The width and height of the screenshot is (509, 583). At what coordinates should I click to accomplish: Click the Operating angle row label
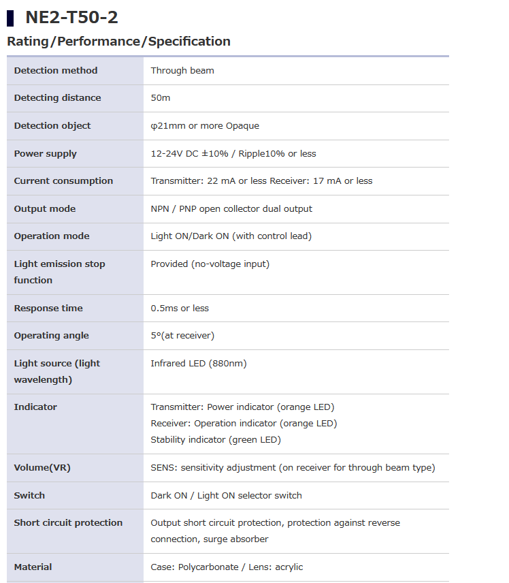[52, 336]
